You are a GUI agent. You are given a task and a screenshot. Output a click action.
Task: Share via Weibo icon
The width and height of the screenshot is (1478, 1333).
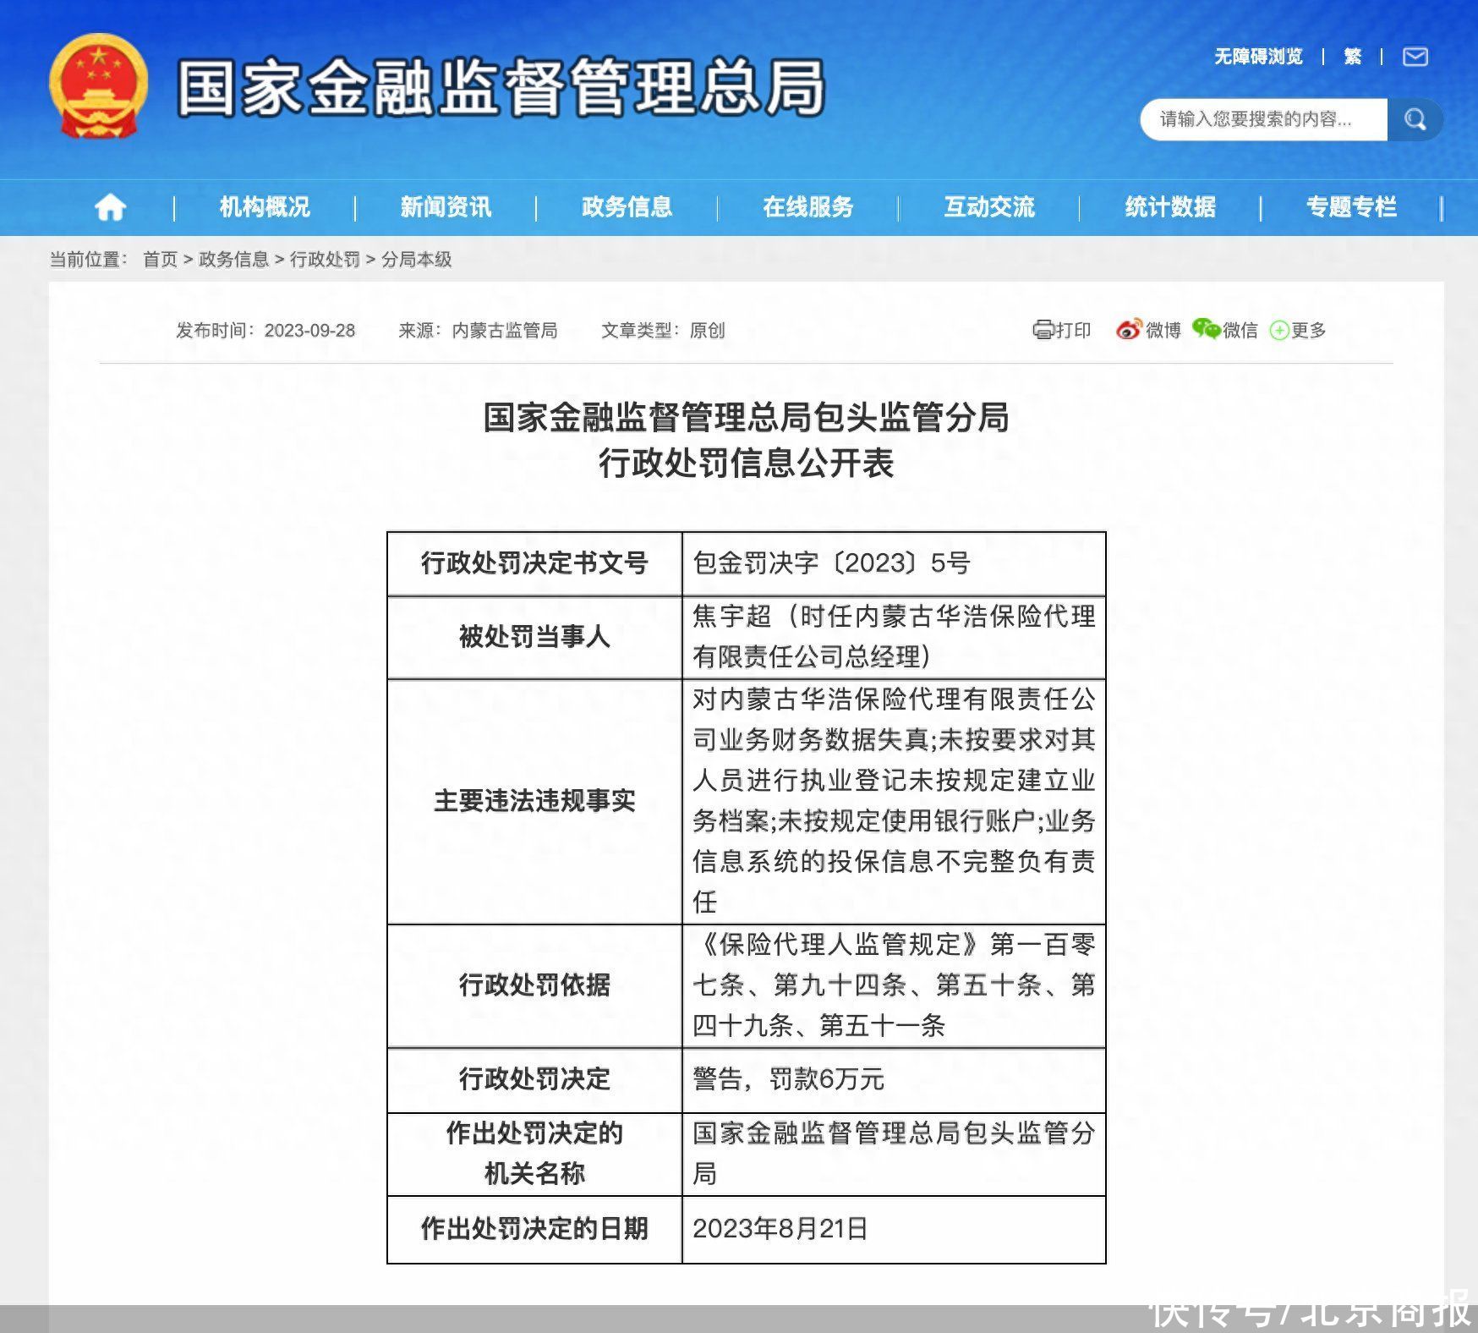pos(1128,330)
